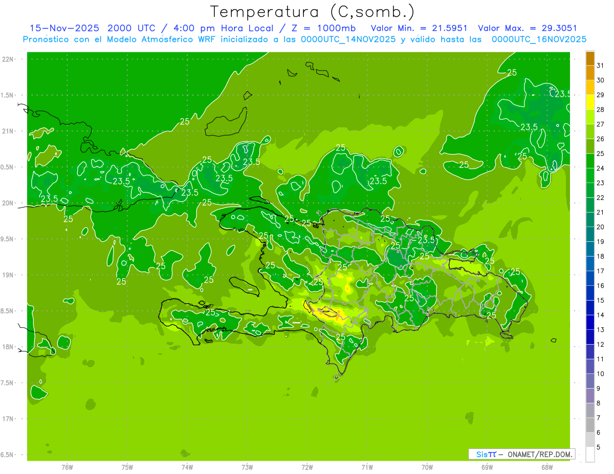Pick the yellow swatch between 28 and 29
The image size is (614, 474).
pyautogui.click(x=590, y=102)
